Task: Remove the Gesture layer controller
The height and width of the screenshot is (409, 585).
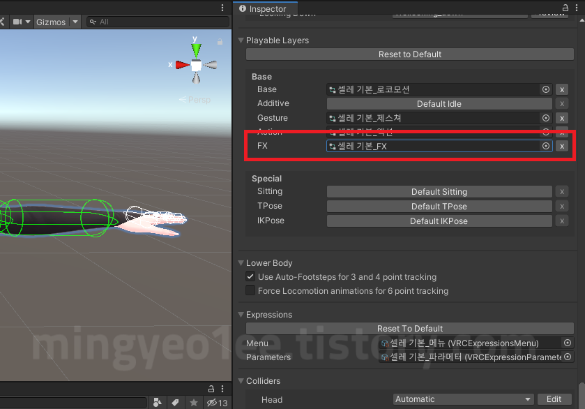Action: click(x=562, y=119)
